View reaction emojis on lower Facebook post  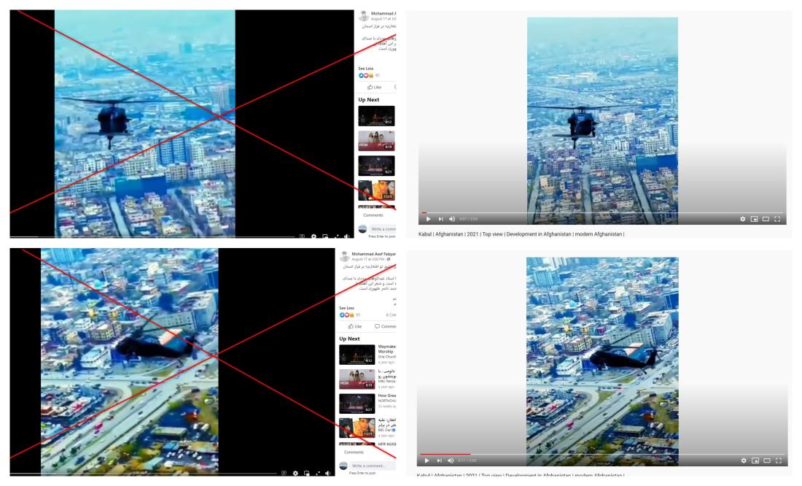[x=346, y=315]
